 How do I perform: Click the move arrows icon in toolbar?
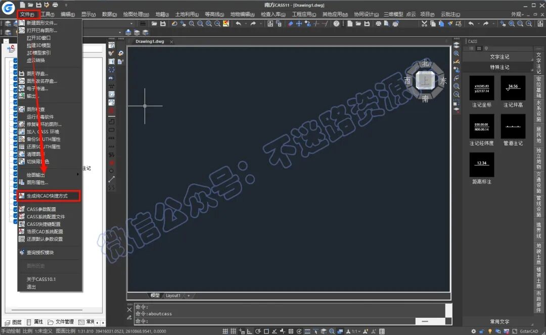299,24
